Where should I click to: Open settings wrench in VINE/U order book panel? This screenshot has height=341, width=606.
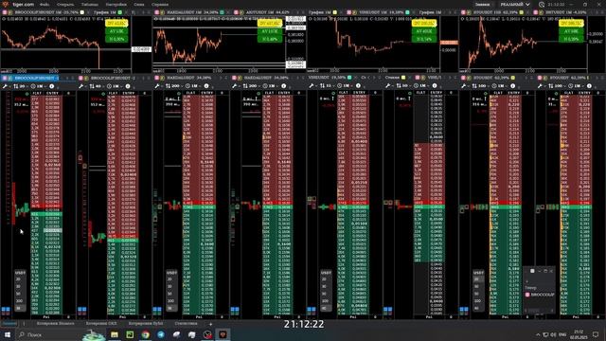point(388,86)
